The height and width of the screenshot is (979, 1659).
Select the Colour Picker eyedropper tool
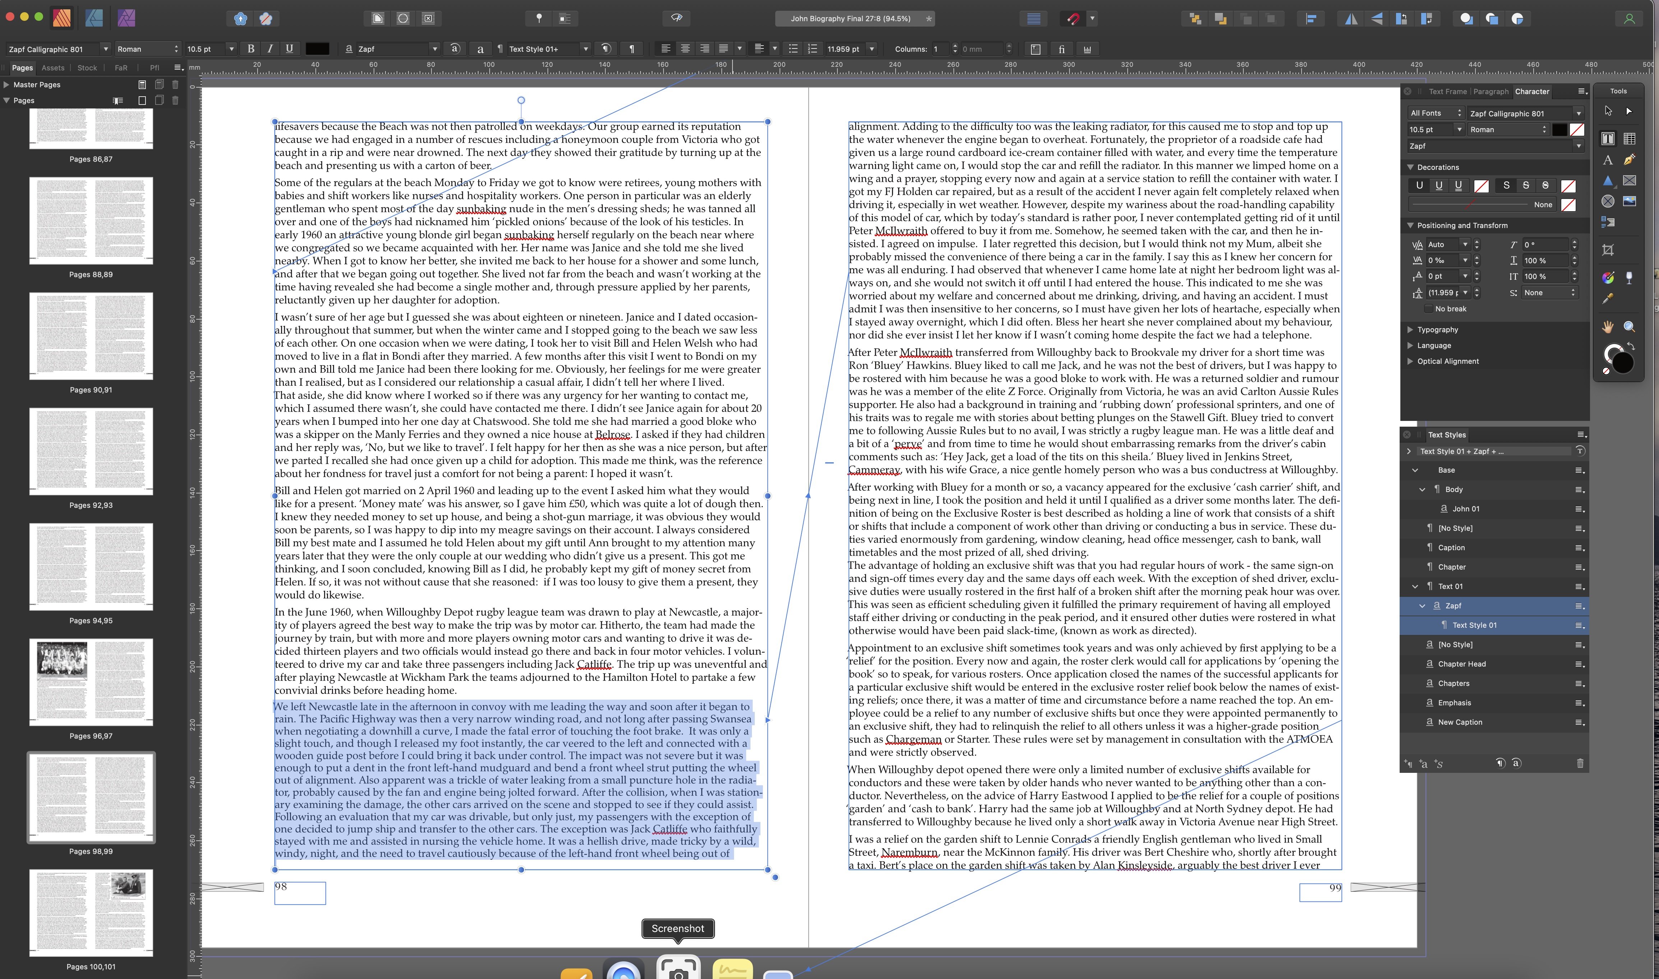pyautogui.click(x=1608, y=299)
